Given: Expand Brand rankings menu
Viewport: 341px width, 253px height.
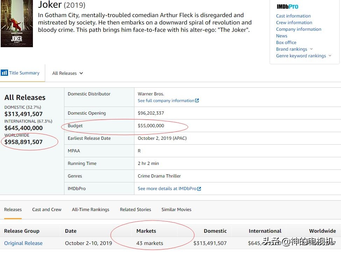Looking at the screenshot, I should point(311,49).
